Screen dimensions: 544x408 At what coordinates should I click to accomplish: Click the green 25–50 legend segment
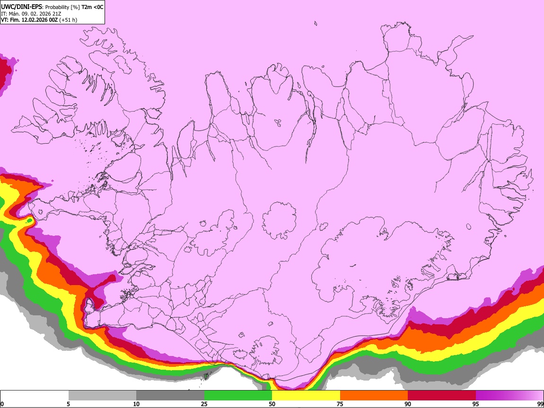[238, 396]
